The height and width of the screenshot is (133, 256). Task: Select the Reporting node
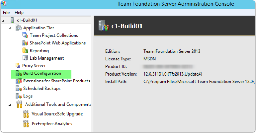tap(39, 51)
